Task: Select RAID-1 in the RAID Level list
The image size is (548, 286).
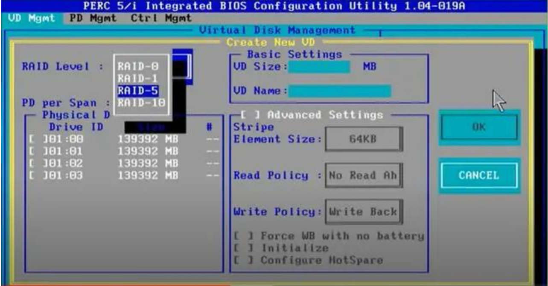Action: pos(138,79)
